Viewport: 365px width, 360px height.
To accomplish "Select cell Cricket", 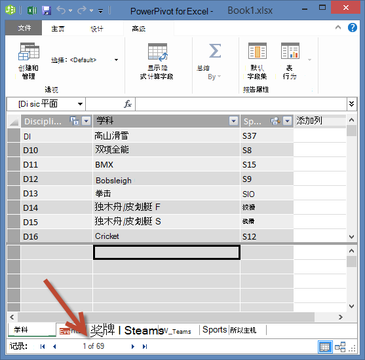I will coord(166,236).
